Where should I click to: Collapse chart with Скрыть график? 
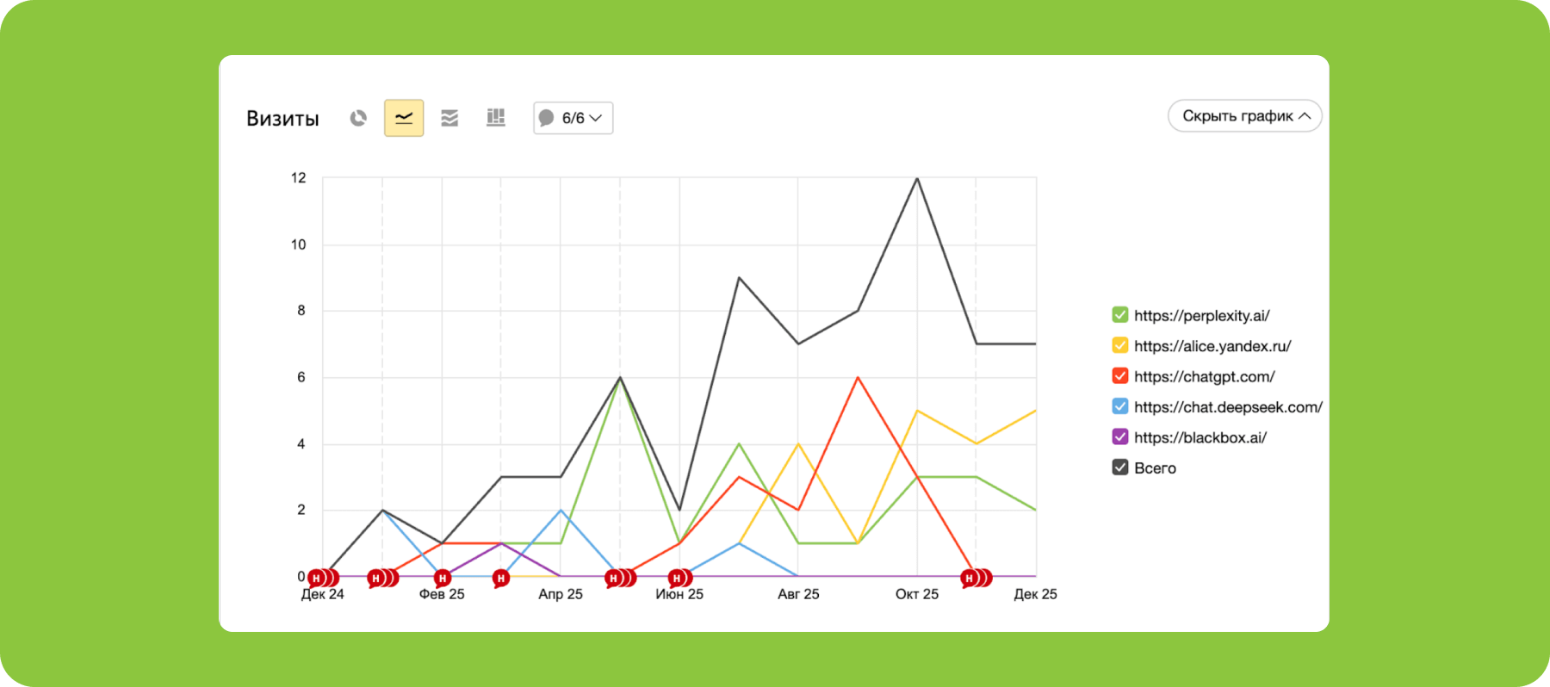tap(1244, 116)
